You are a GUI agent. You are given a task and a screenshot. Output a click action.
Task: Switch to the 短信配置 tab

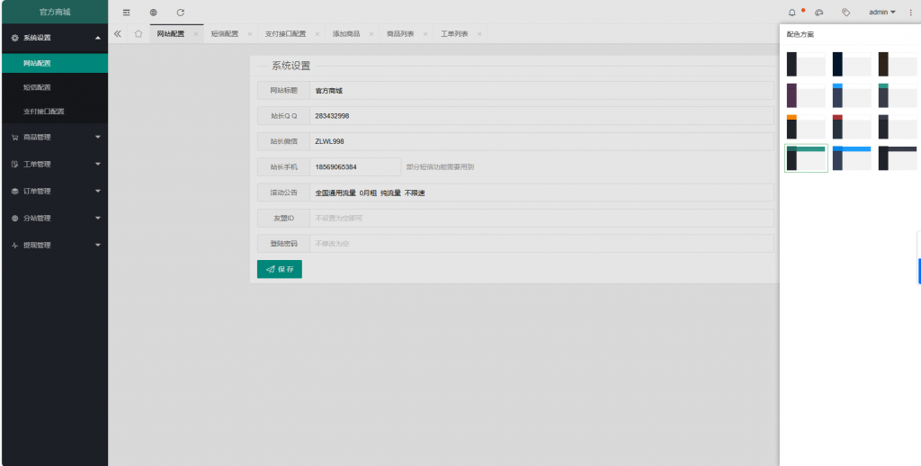(x=225, y=34)
